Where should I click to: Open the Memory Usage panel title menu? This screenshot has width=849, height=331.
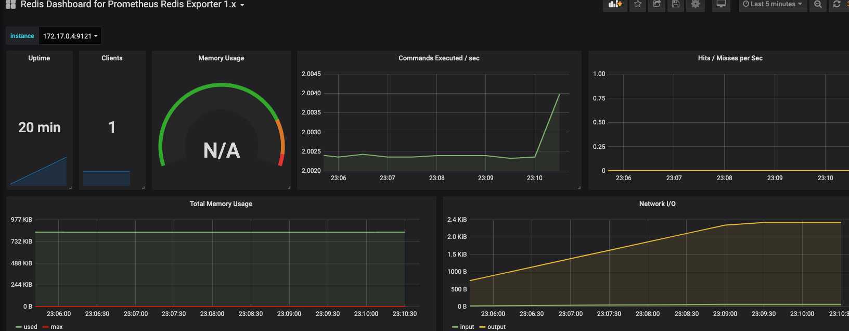[x=221, y=58]
